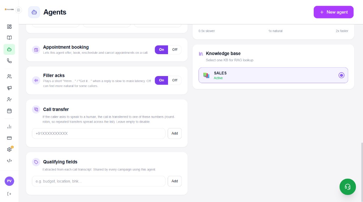The height and width of the screenshot is (202, 363).
Task: Click the page vertical scrollbar
Action: 362,172
